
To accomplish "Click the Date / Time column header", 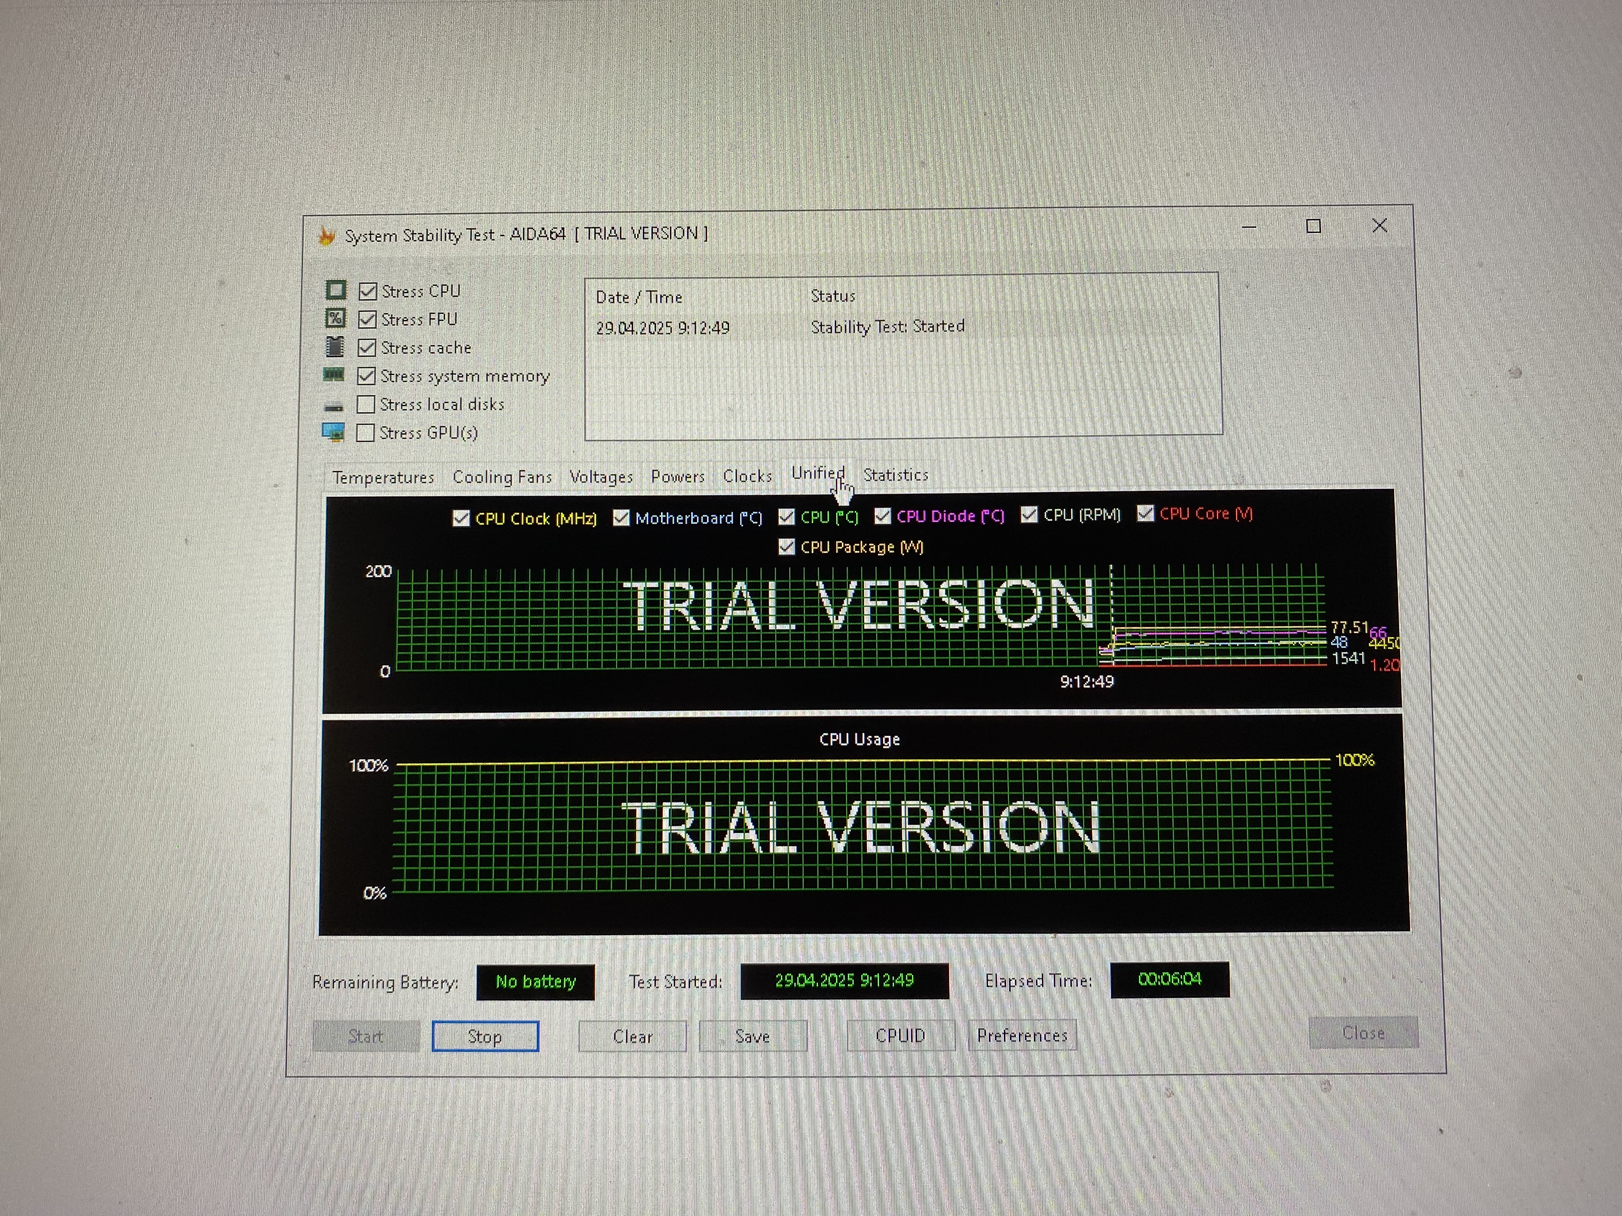I will [x=639, y=297].
